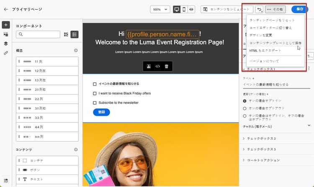Open the add components plus icon
Viewport: 314px width, 187px height.
6,25
